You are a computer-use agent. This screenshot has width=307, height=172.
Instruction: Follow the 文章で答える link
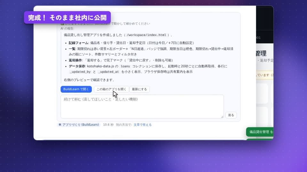[x=143, y=125]
